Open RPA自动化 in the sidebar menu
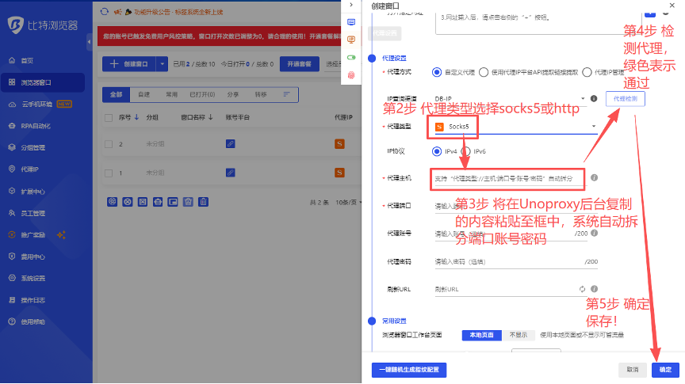Viewport: 685px width, 384px height. click(x=35, y=125)
